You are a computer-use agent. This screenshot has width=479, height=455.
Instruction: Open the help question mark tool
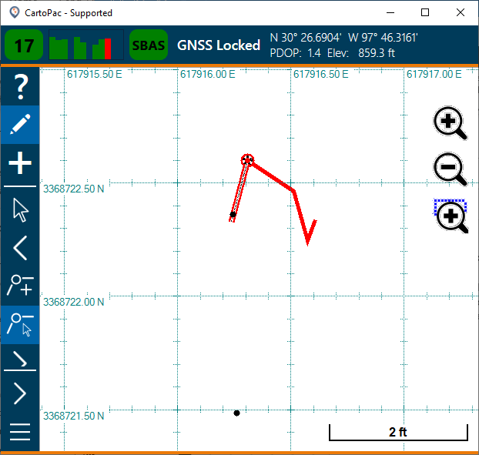click(20, 86)
